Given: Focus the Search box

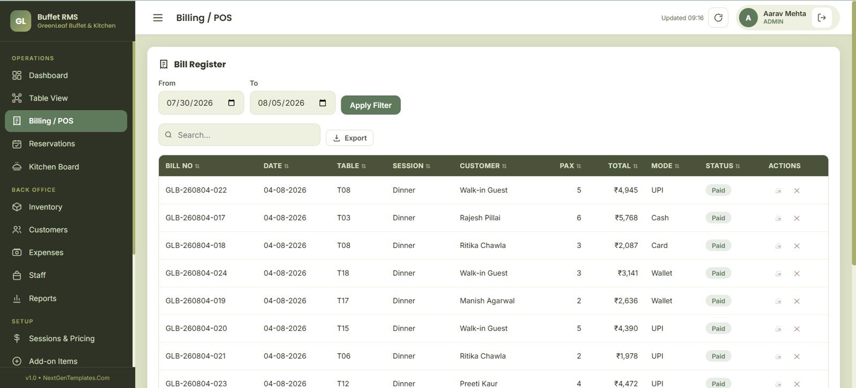Looking at the screenshot, I should tap(239, 135).
